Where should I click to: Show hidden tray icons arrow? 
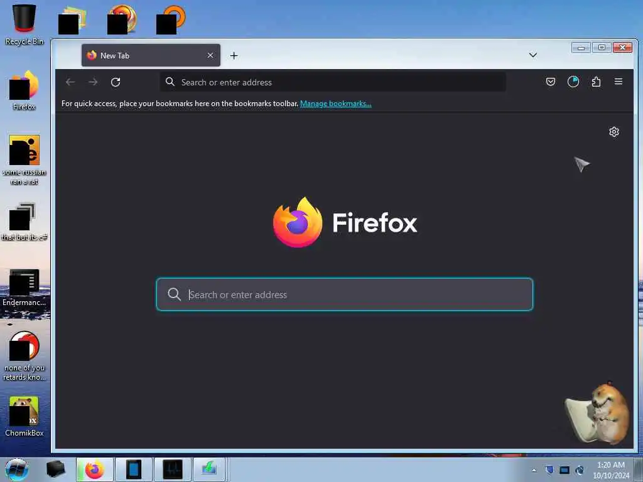point(534,470)
